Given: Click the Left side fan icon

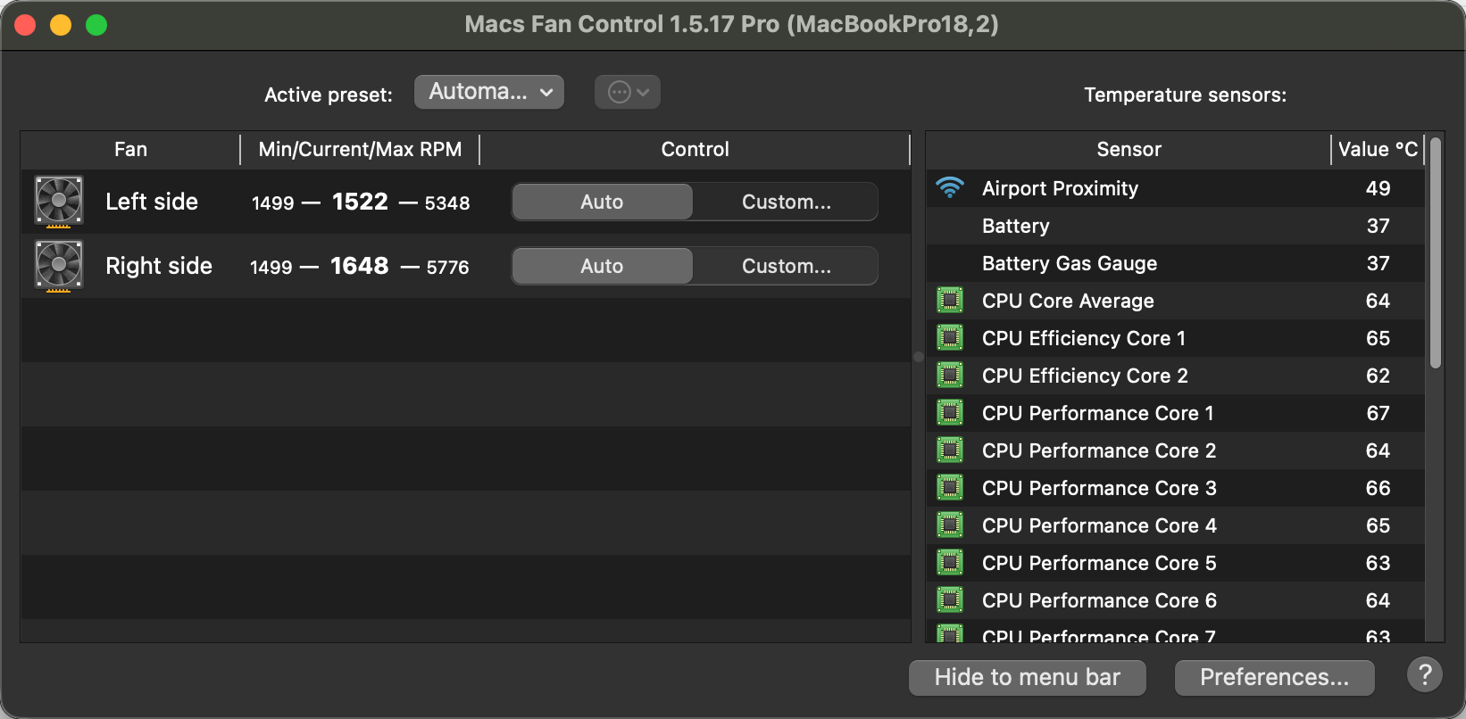Looking at the screenshot, I should 59,202.
